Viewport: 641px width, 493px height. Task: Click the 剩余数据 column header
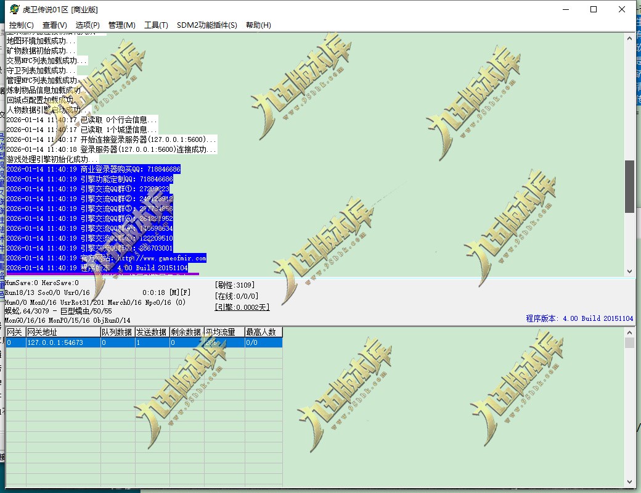pos(187,332)
